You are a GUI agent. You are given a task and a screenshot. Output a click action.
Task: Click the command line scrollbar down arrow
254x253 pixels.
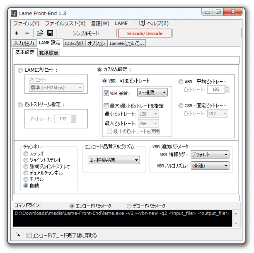pyautogui.click(x=236, y=223)
